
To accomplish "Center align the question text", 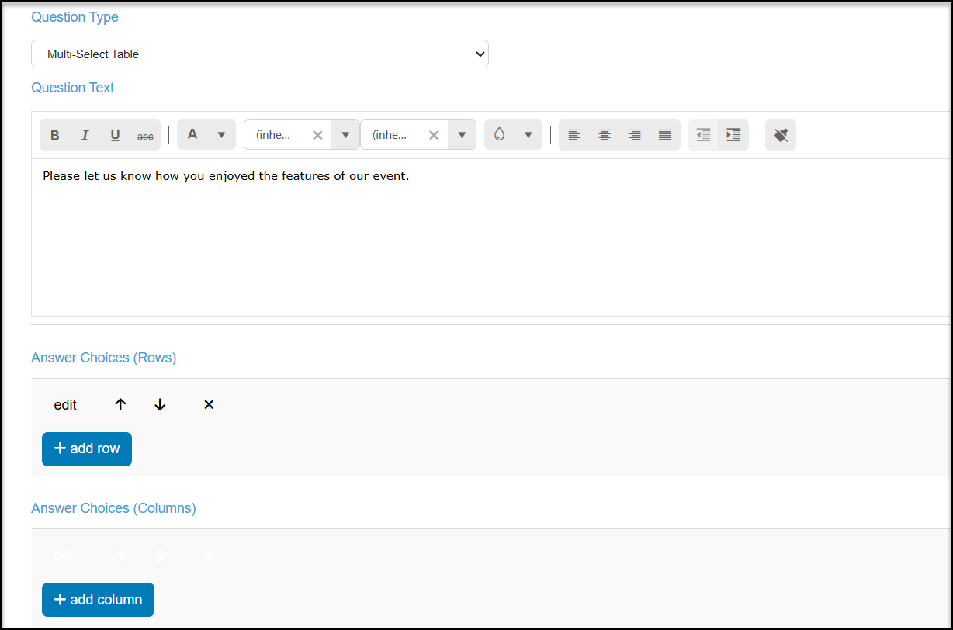I will point(605,135).
